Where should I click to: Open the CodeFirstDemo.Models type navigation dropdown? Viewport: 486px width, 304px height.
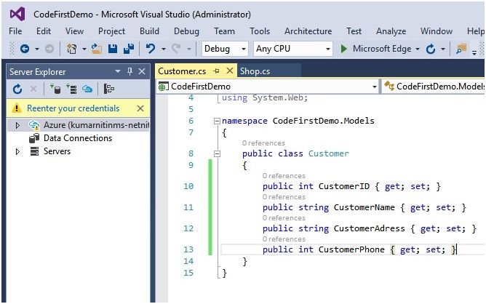[x=434, y=87]
